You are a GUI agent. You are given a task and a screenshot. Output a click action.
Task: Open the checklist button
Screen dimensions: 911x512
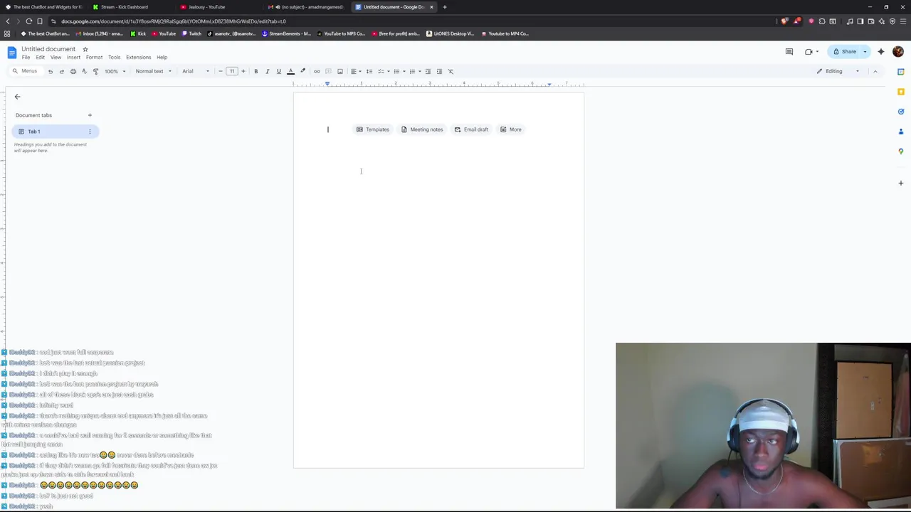(x=381, y=71)
